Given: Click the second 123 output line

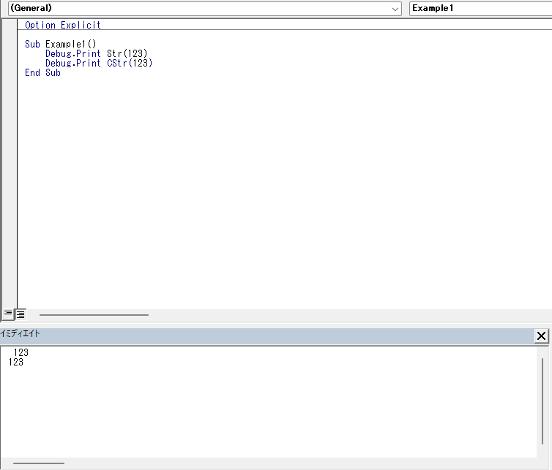Looking at the screenshot, I should pyautogui.click(x=16, y=362).
